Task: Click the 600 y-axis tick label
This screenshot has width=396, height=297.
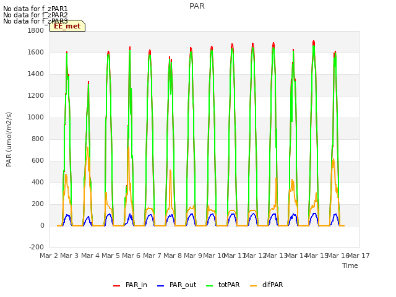Action: 38,161
